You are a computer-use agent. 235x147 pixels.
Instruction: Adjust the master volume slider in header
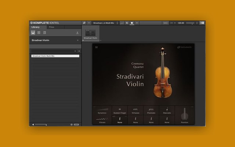click(x=190, y=23)
